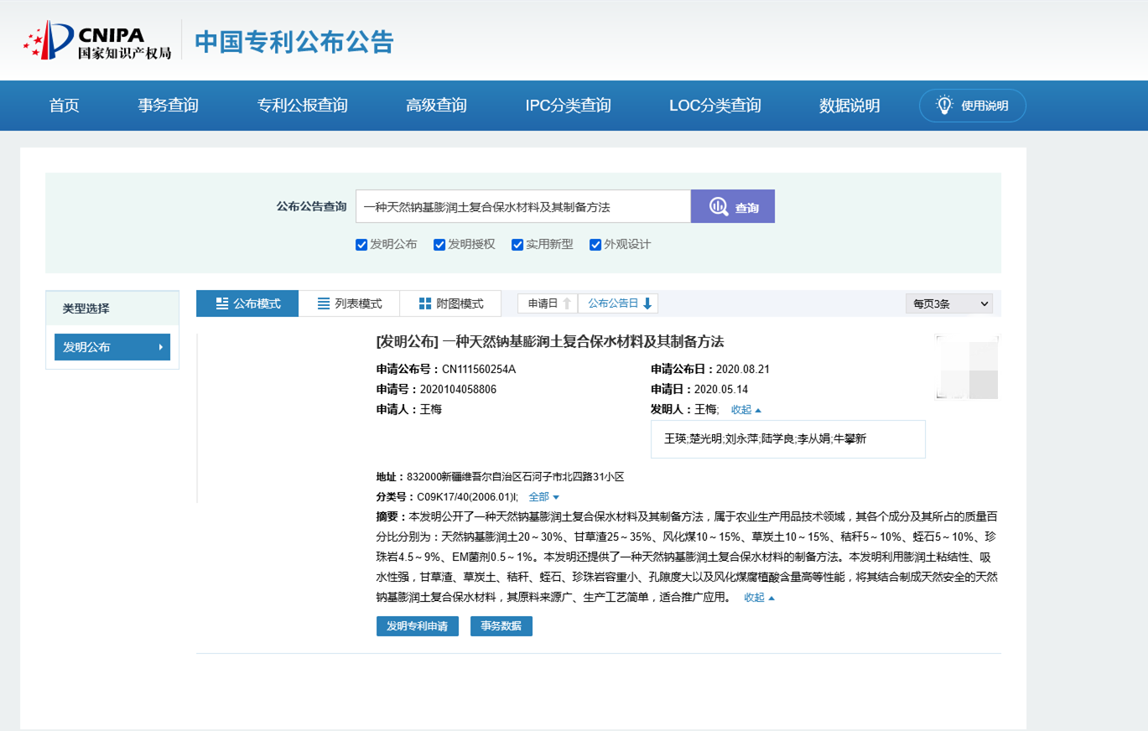Open the patent title link
This screenshot has height=731, width=1148.
click(x=550, y=341)
